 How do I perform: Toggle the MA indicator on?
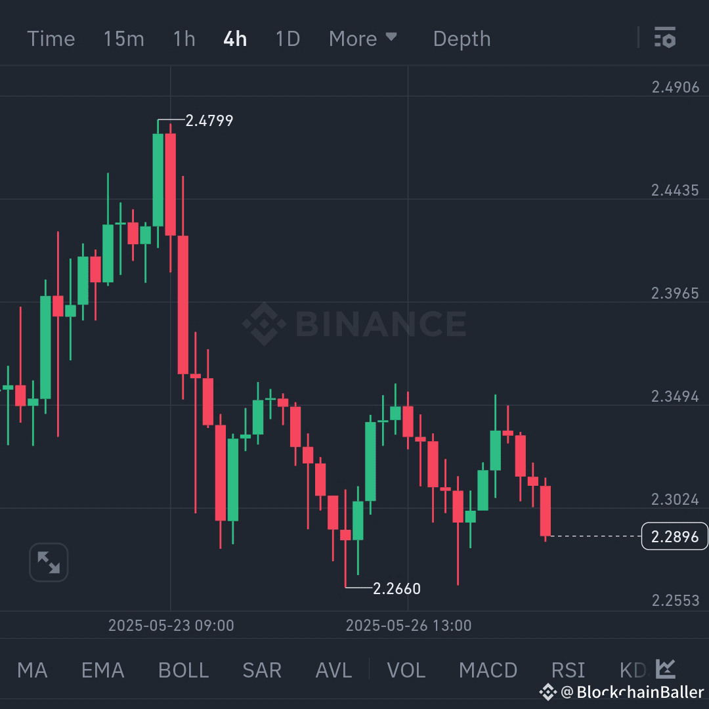pos(32,670)
